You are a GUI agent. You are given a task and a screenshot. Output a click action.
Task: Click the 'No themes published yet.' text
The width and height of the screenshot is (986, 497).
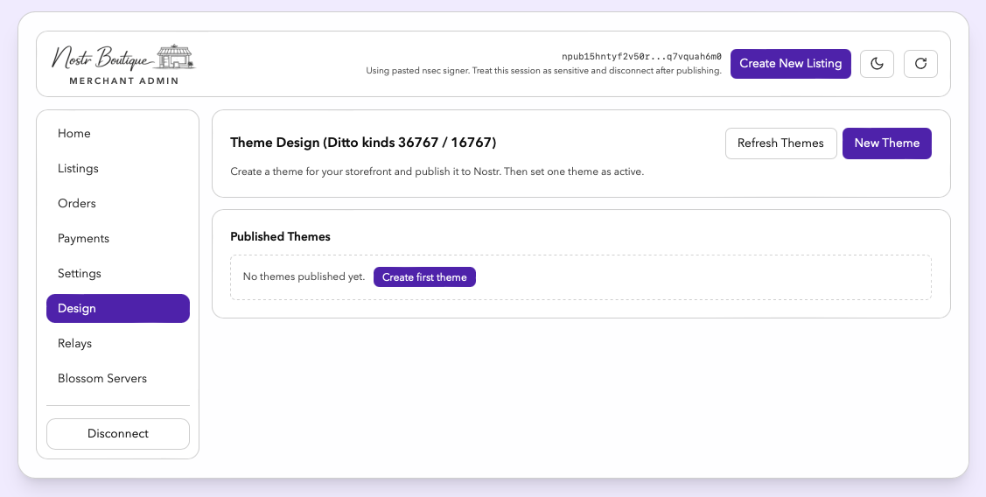304,276
